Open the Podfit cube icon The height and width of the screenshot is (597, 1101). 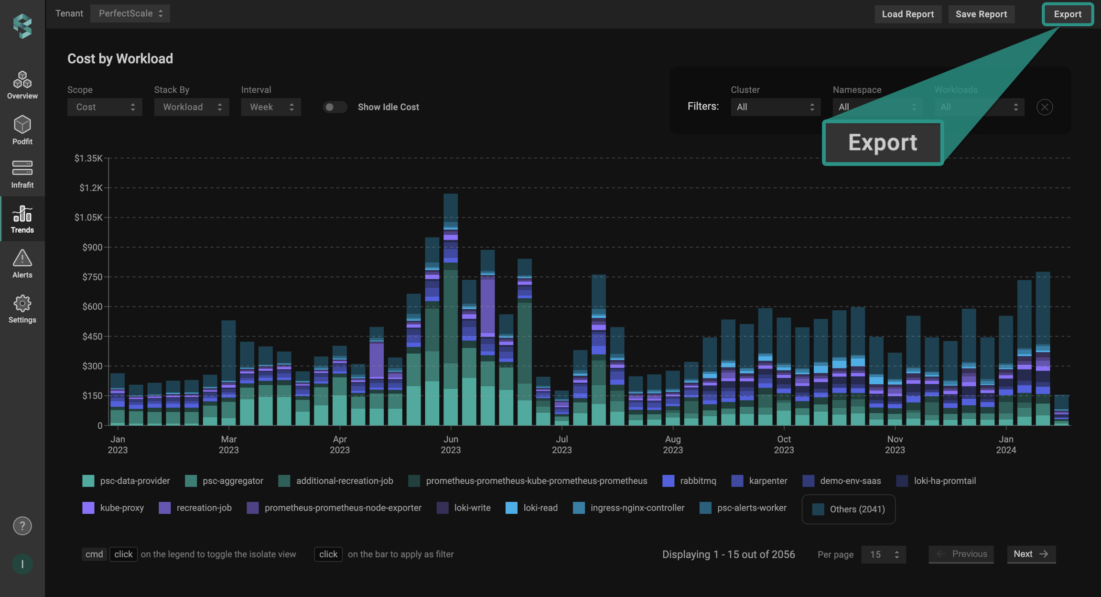(22, 125)
